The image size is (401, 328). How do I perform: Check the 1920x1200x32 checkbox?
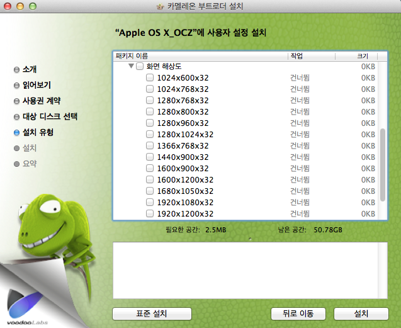pos(150,213)
